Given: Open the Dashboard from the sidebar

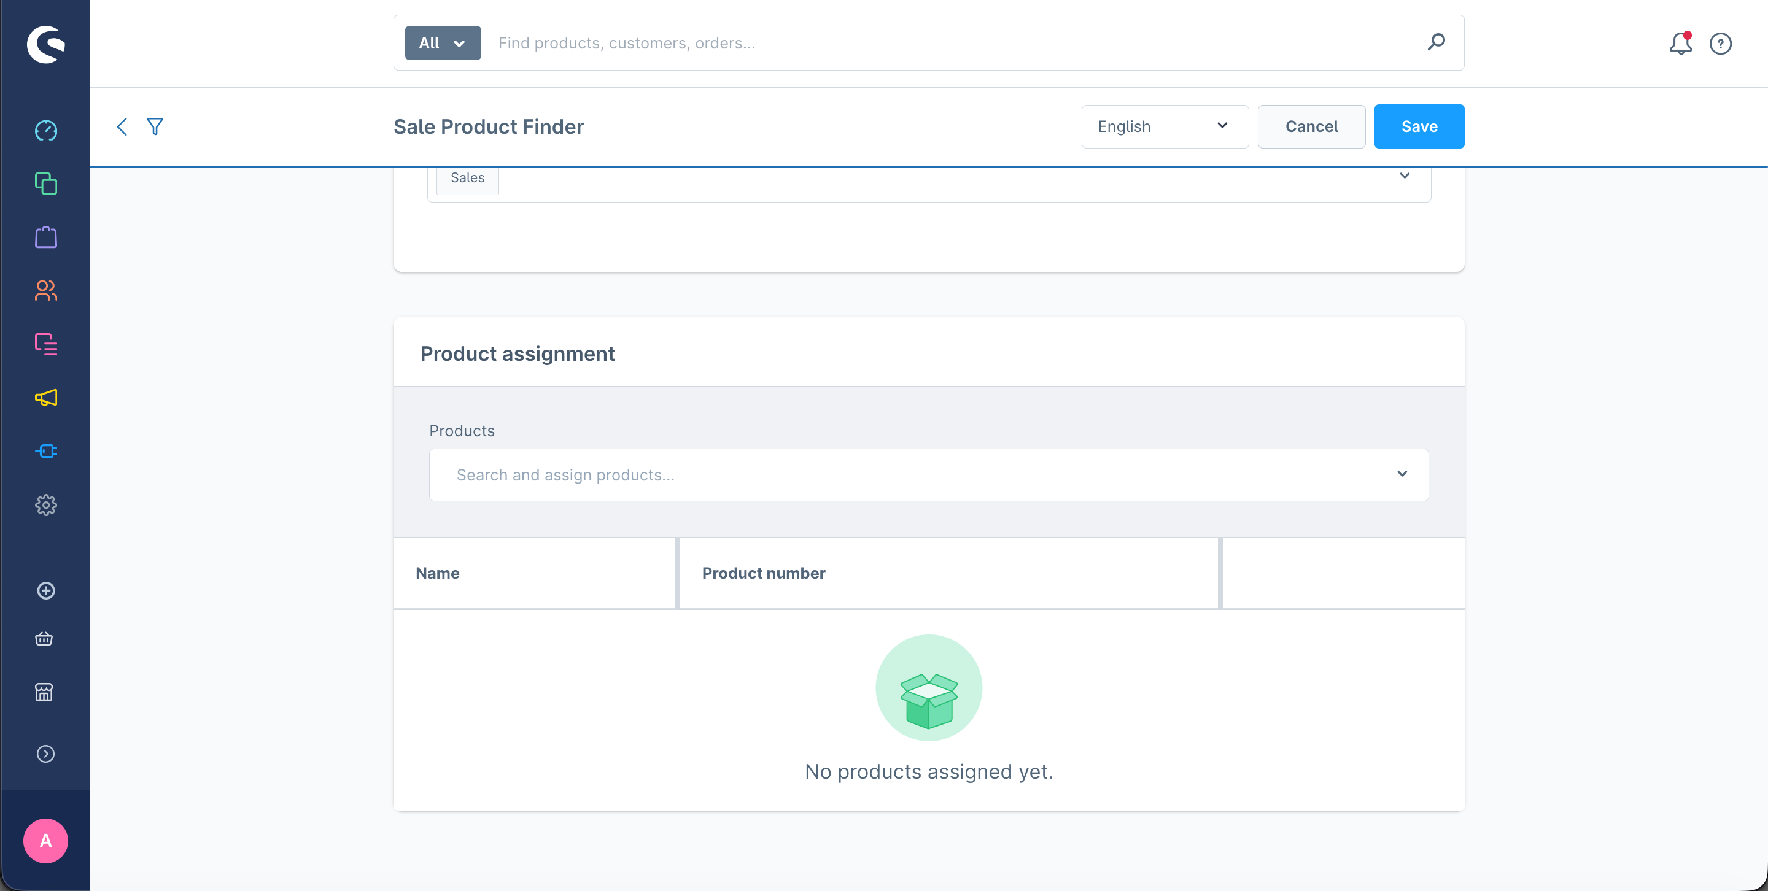Looking at the screenshot, I should pyautogui.click(x=45, y=130).
